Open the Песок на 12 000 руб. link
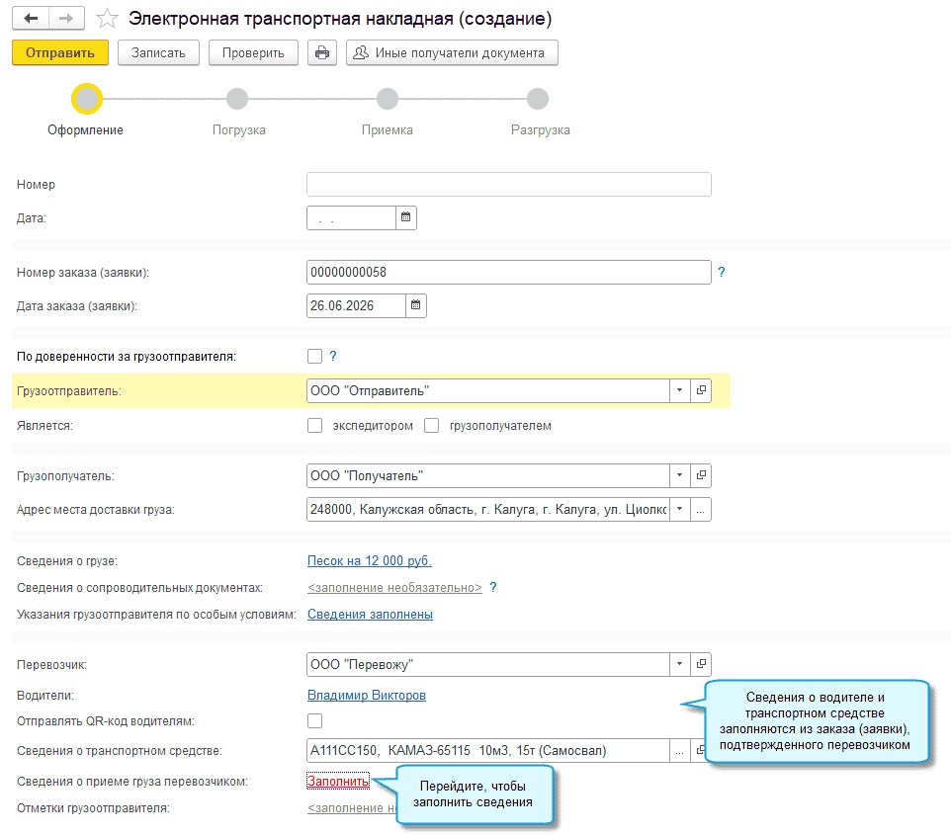The height and width of the screenshot is (835, 951). [x=370, y=561]
